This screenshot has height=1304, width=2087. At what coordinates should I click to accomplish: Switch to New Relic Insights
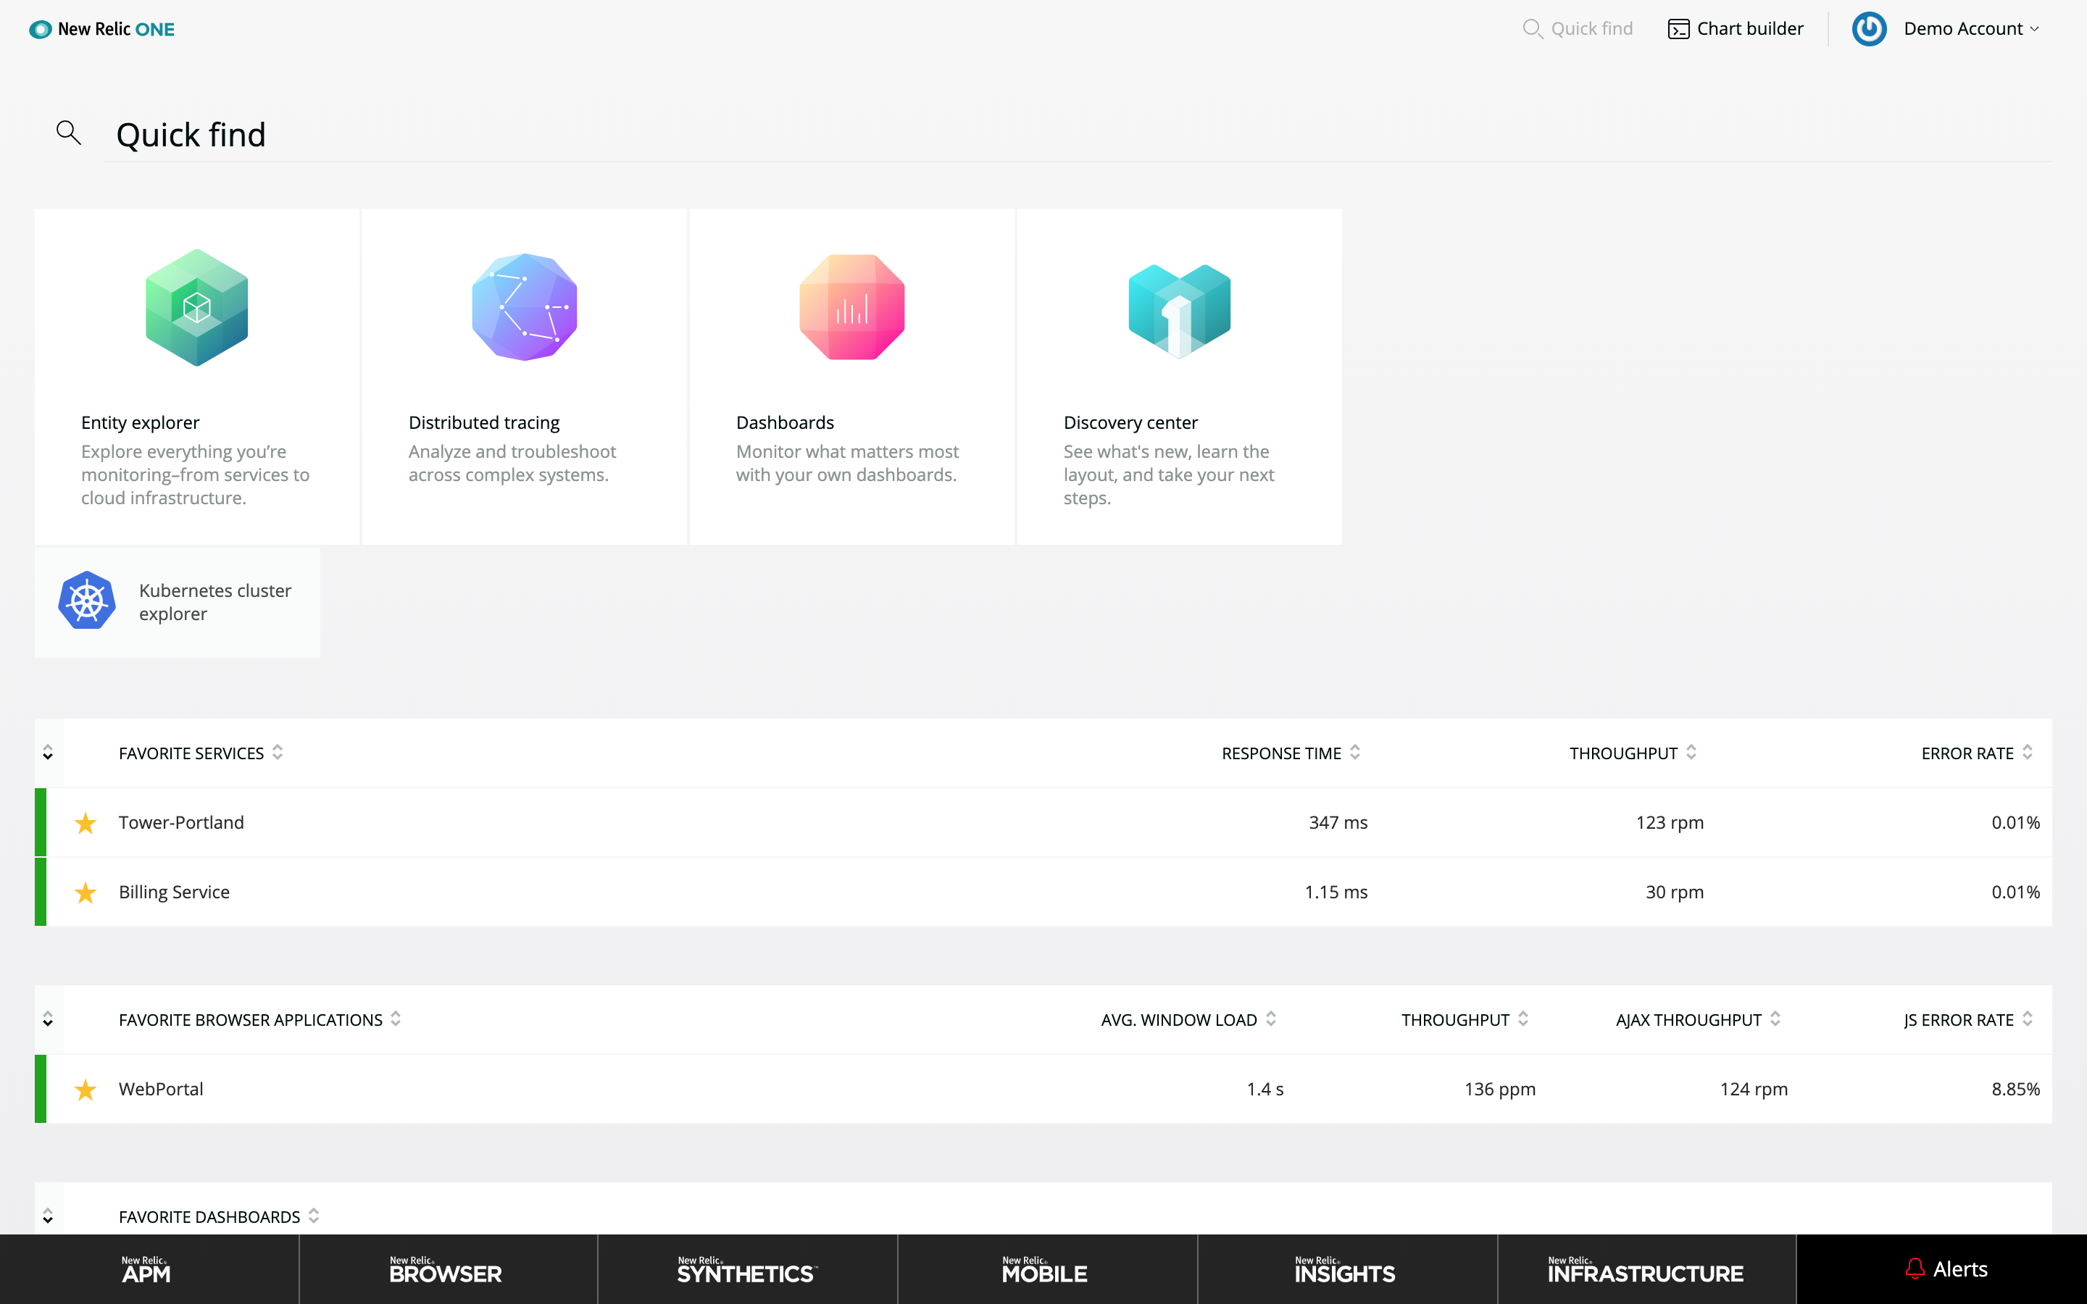1347,1269
